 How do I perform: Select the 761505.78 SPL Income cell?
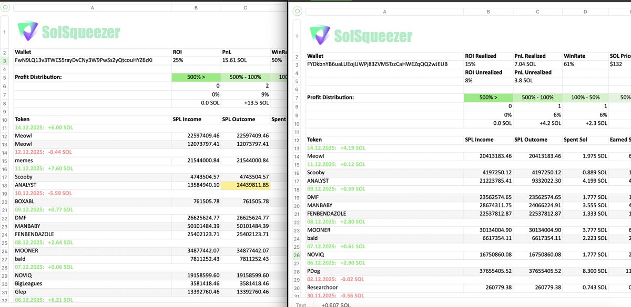click(196, 201)
